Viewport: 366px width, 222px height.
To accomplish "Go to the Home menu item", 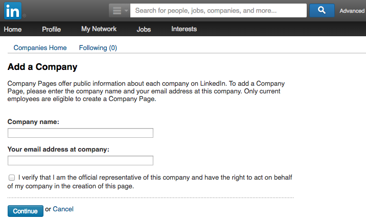I will tap(13, 29).
